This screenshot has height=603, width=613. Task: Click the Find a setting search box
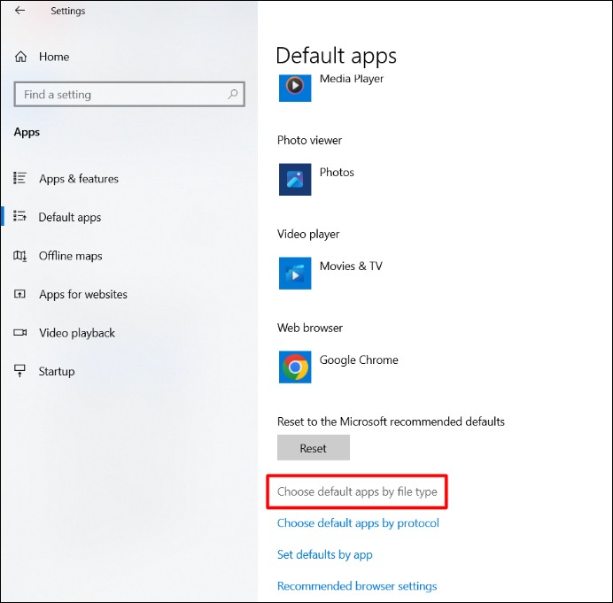pos(120,95)
